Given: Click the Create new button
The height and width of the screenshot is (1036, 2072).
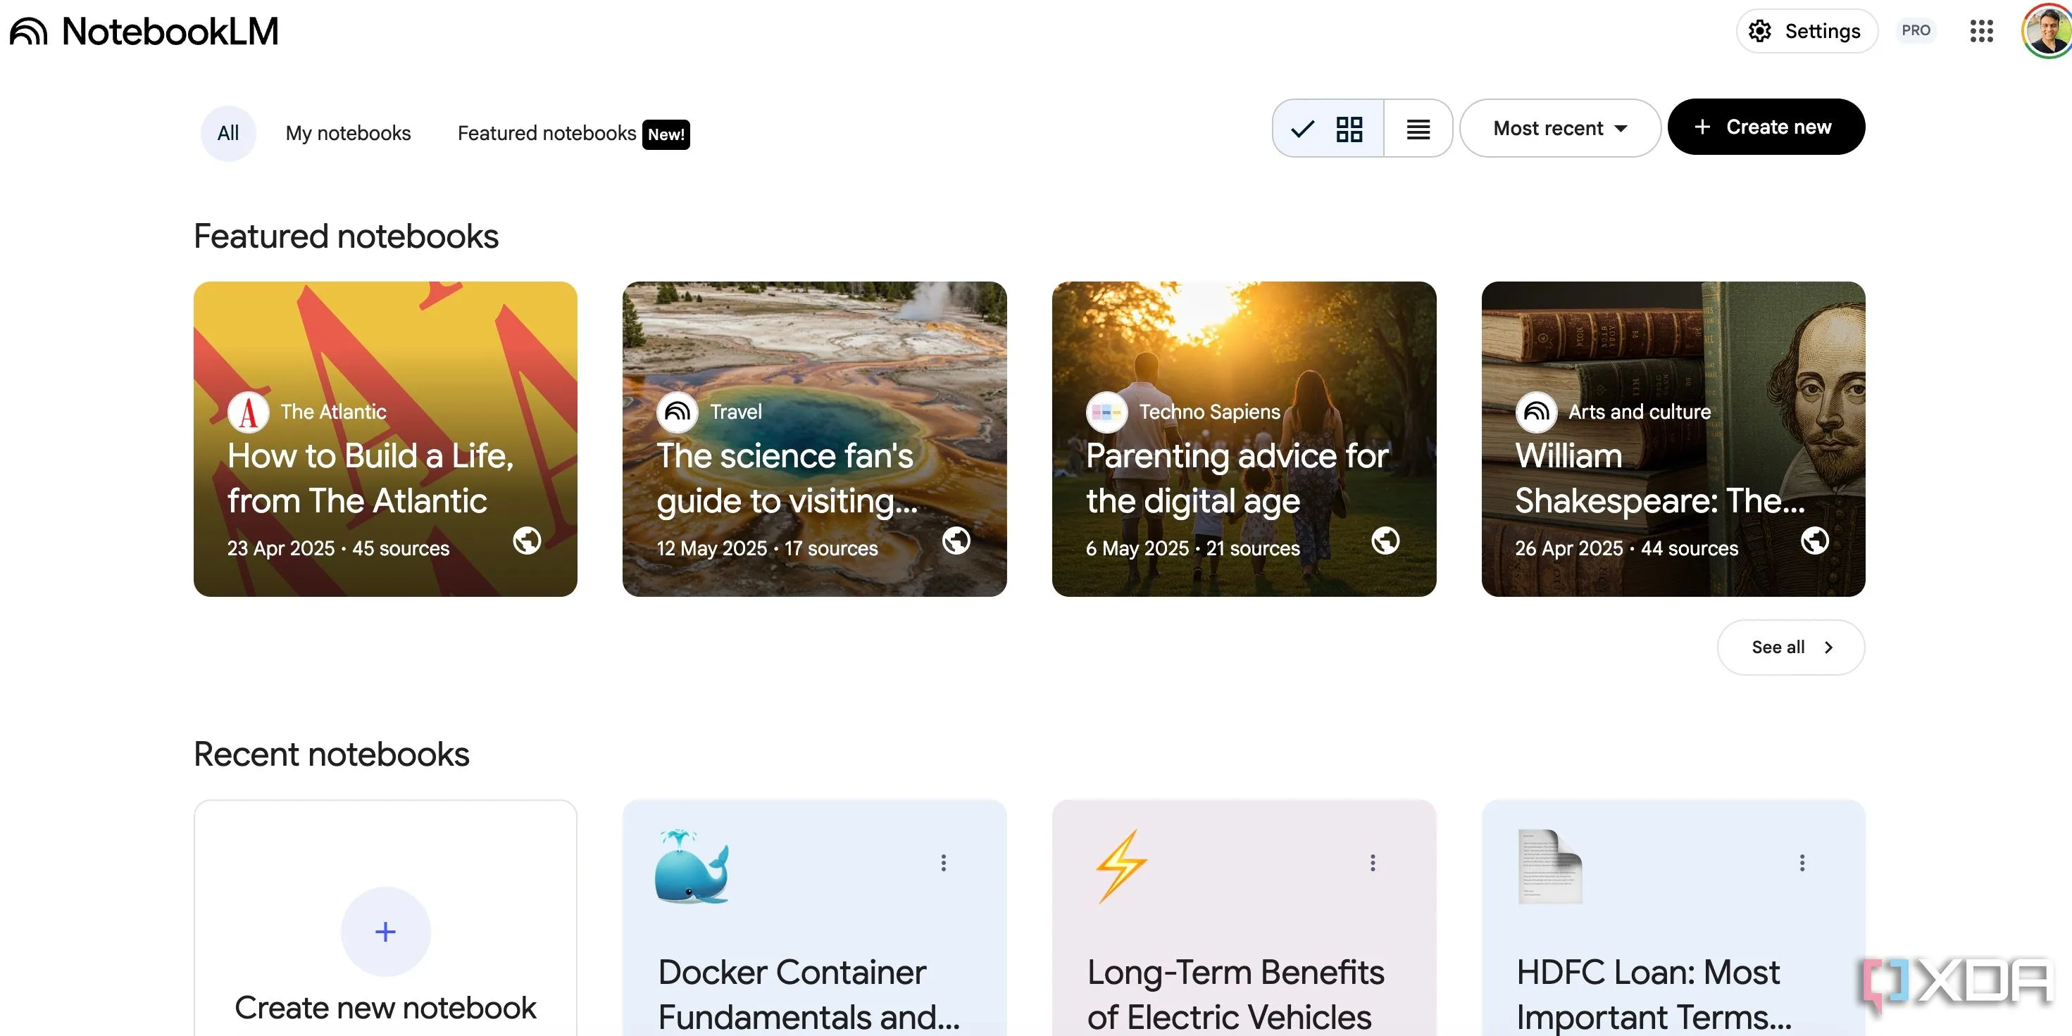Looking at the screenshot, I should [x=1766, y=127].
